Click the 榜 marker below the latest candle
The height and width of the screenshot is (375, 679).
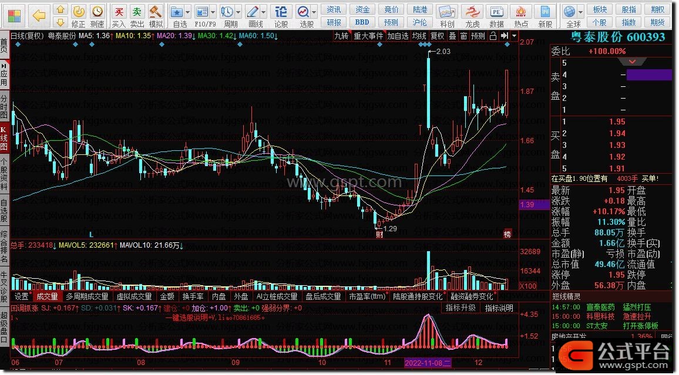[x=507, y=235]
